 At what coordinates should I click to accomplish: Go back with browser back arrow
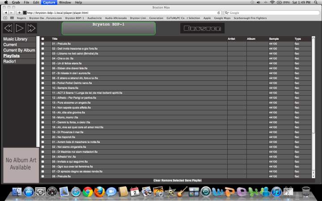pyautogui.click(x=6, y=13)
